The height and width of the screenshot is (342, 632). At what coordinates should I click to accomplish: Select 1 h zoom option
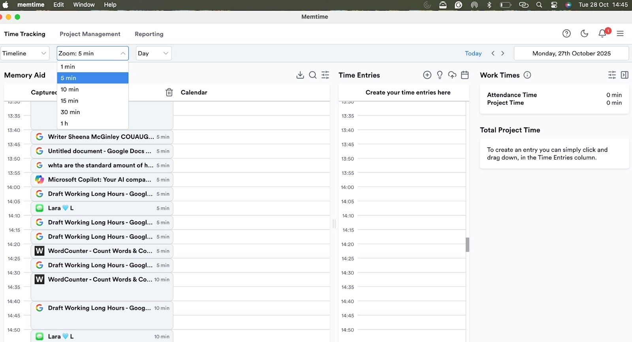tap(93, 123)
